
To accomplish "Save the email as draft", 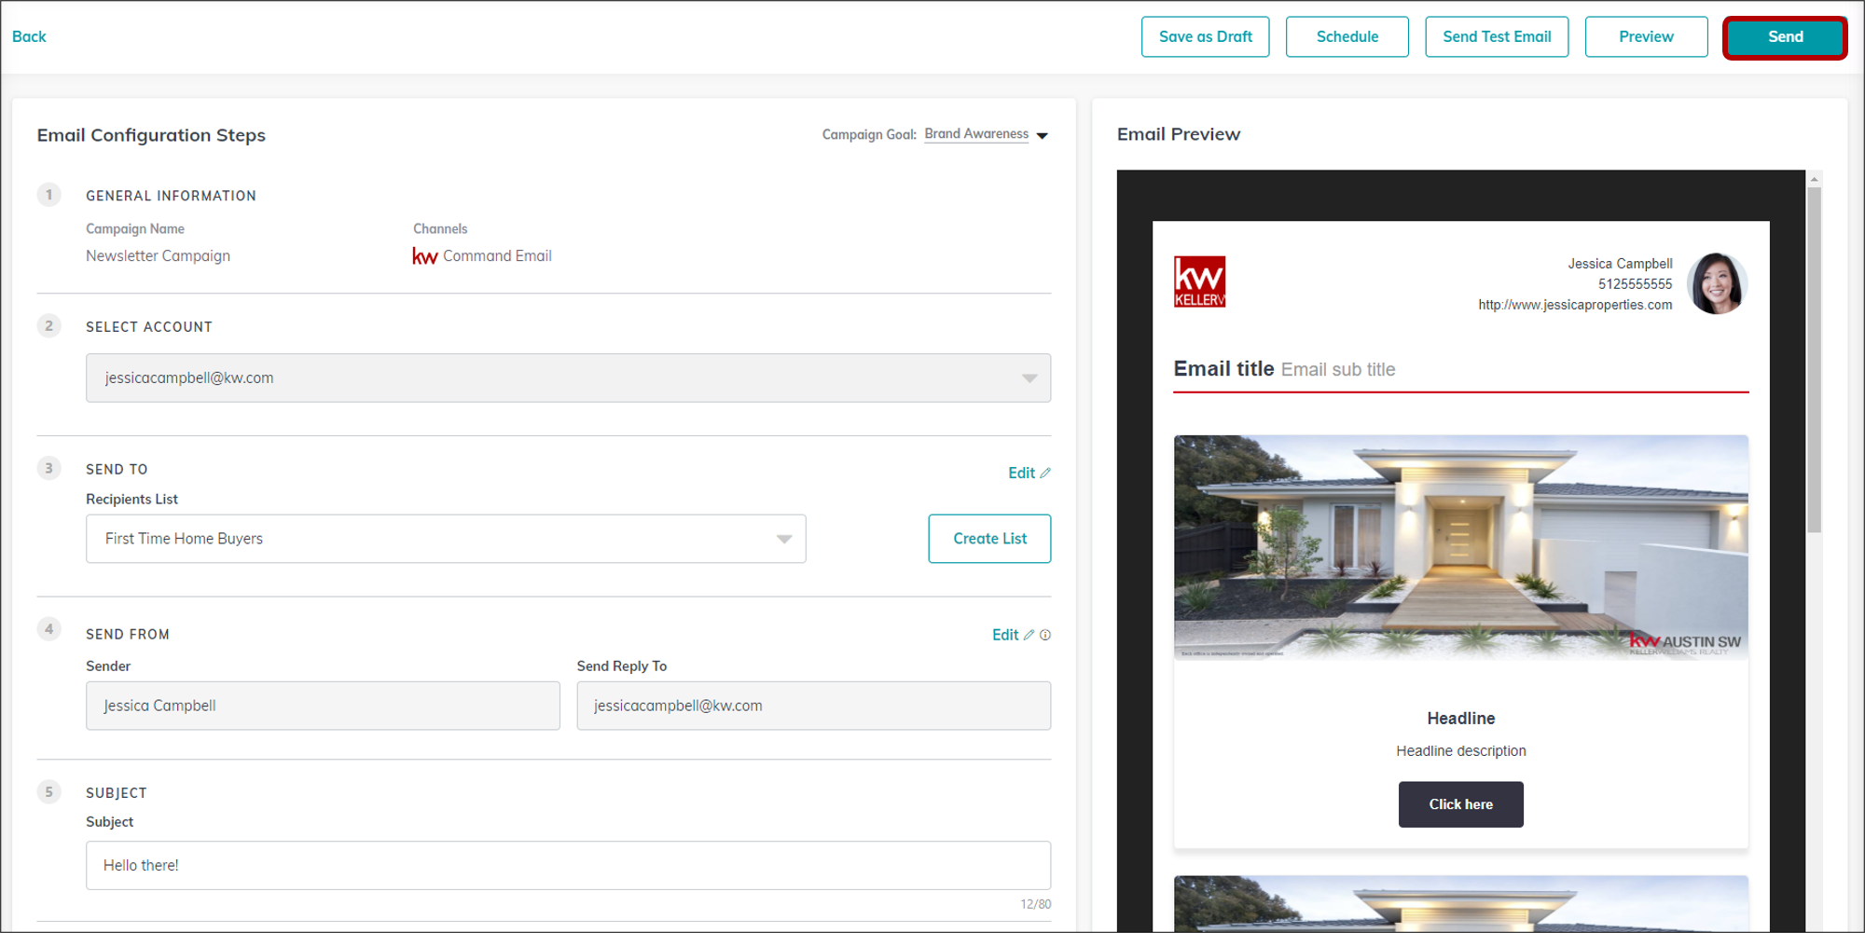I will coord(1205,37).
